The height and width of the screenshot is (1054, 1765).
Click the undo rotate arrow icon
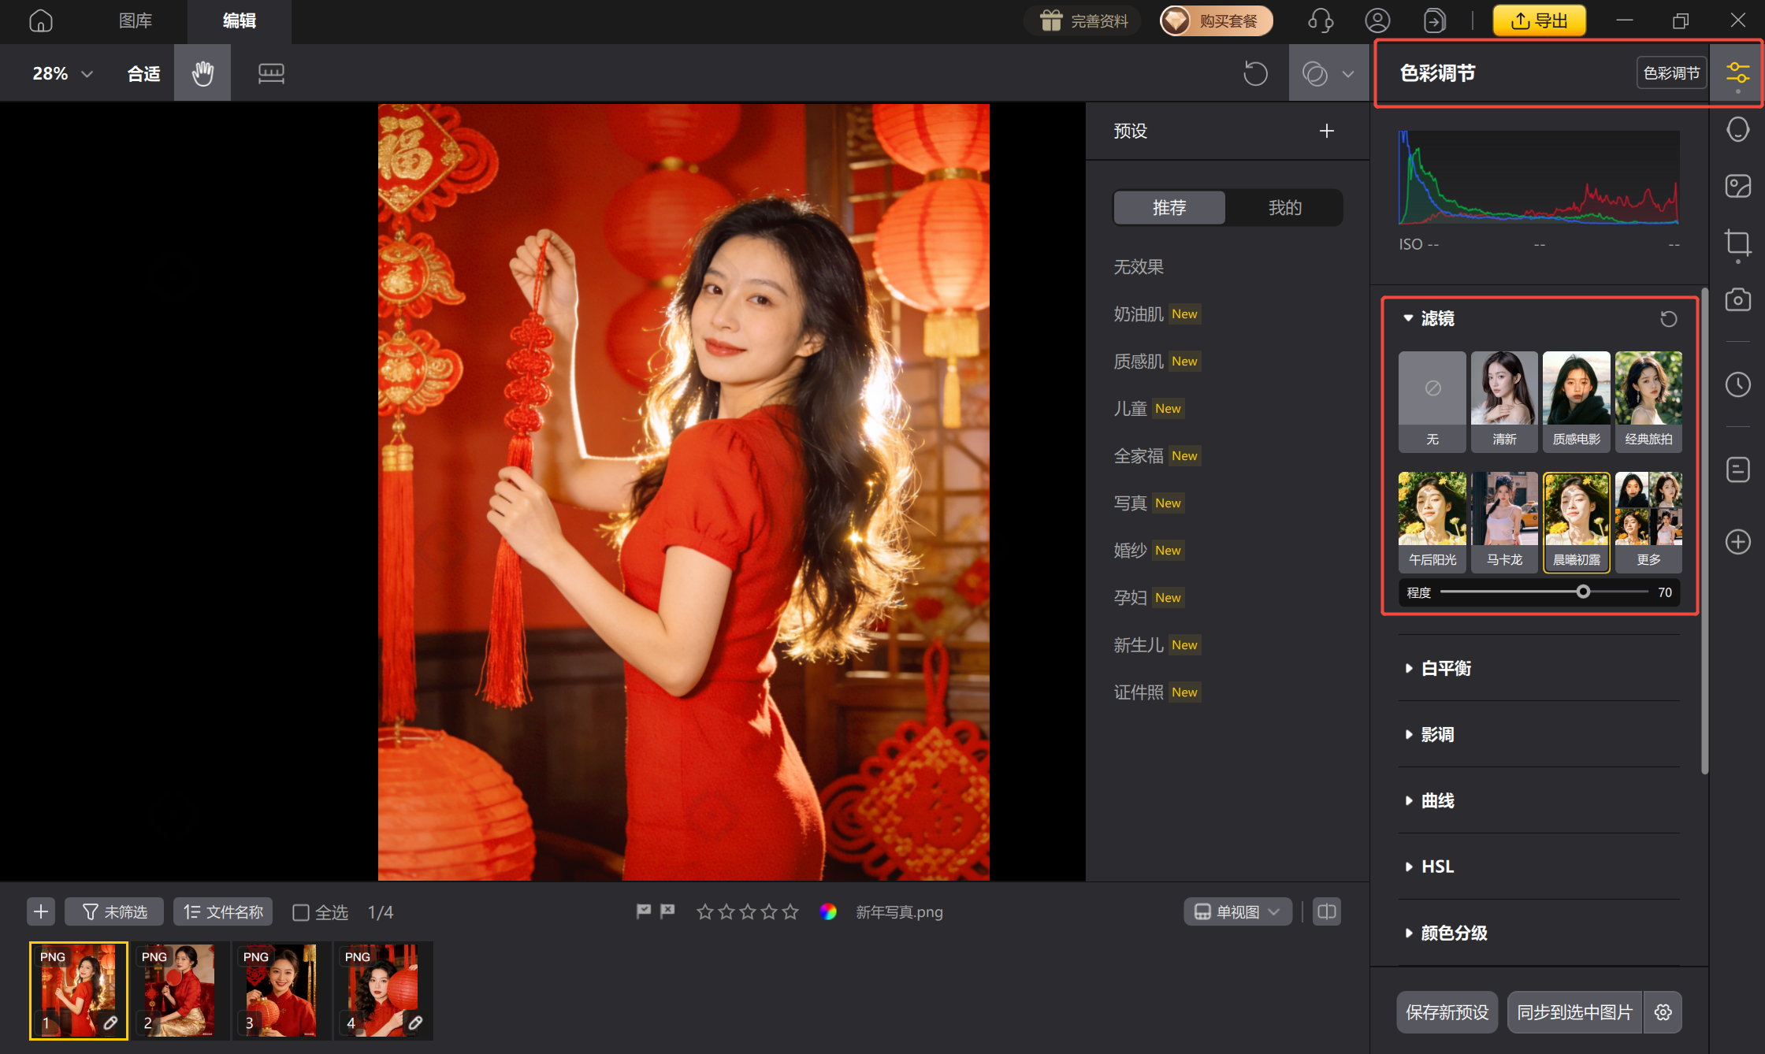[x=1255, y=73]
